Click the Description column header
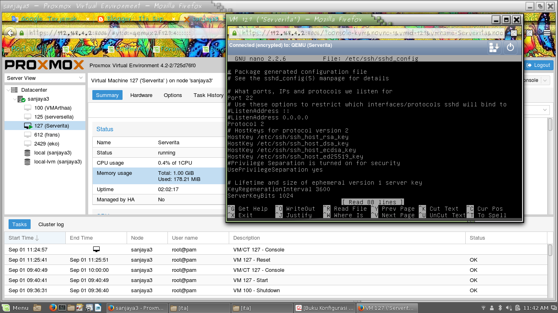The width and height of the screenshot is (558, 313). [347, 238]
